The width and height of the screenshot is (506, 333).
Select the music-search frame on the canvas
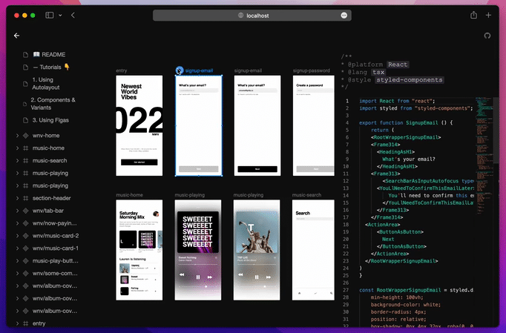click(313, 250)
